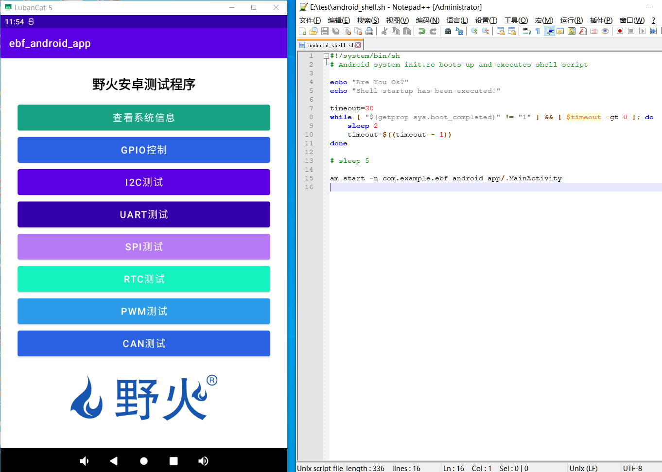This screenshot has height=472, width=662.
Task: Click the UTF-8 encoding indicator in the status bar
Action: (633, 468)
